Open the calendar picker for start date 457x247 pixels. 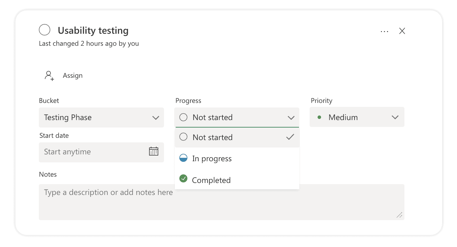(154, 152)
